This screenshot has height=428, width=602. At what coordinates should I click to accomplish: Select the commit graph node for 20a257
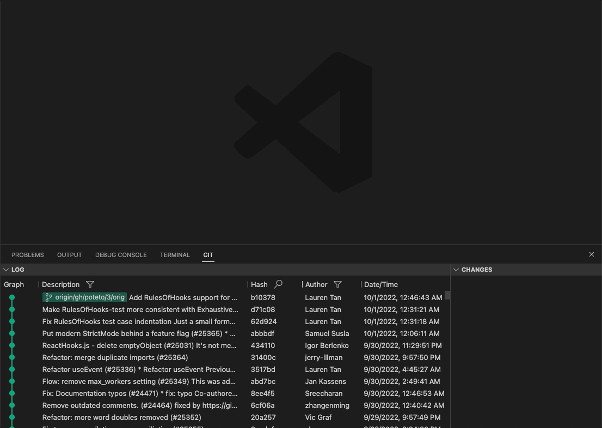12,417
